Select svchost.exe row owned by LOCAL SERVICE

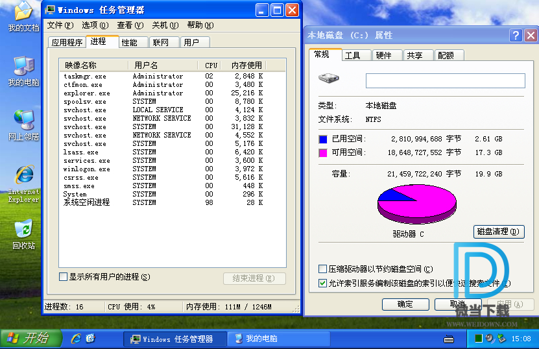[163, 110]
